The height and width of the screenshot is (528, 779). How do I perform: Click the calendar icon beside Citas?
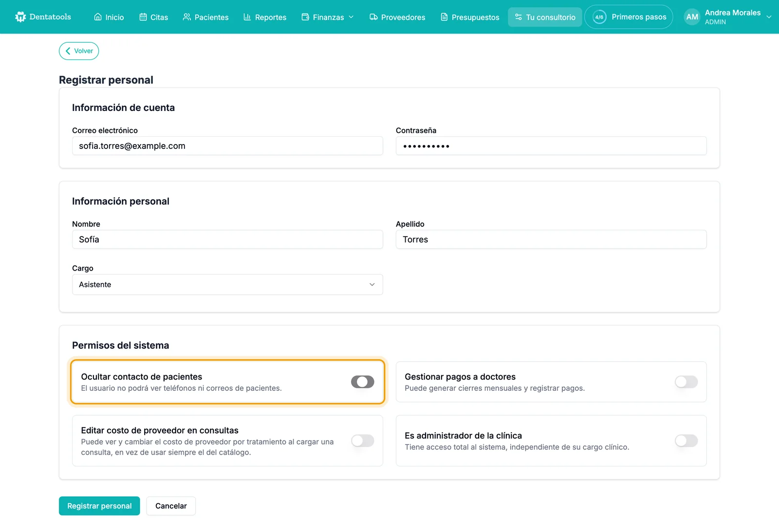[x=143, y=17]
